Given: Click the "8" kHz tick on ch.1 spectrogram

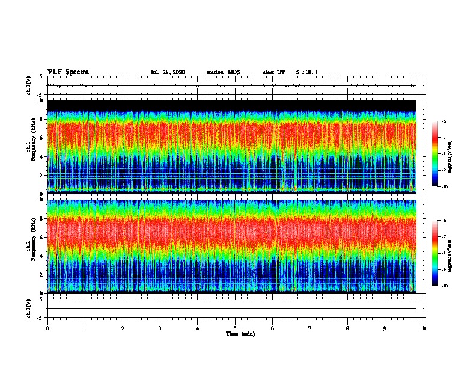Looking at the screenshot, I should click(x=41, y=119).
